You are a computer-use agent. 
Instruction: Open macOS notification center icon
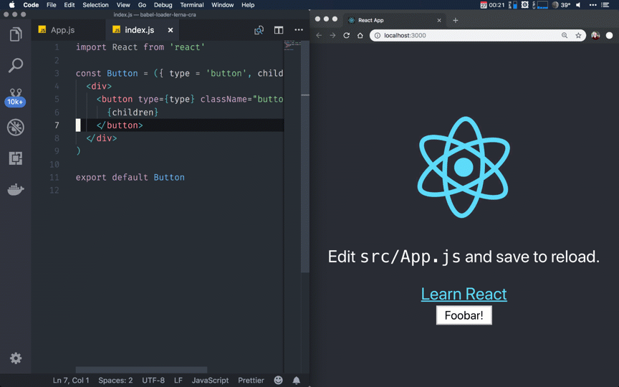click(x=605, y=5)
